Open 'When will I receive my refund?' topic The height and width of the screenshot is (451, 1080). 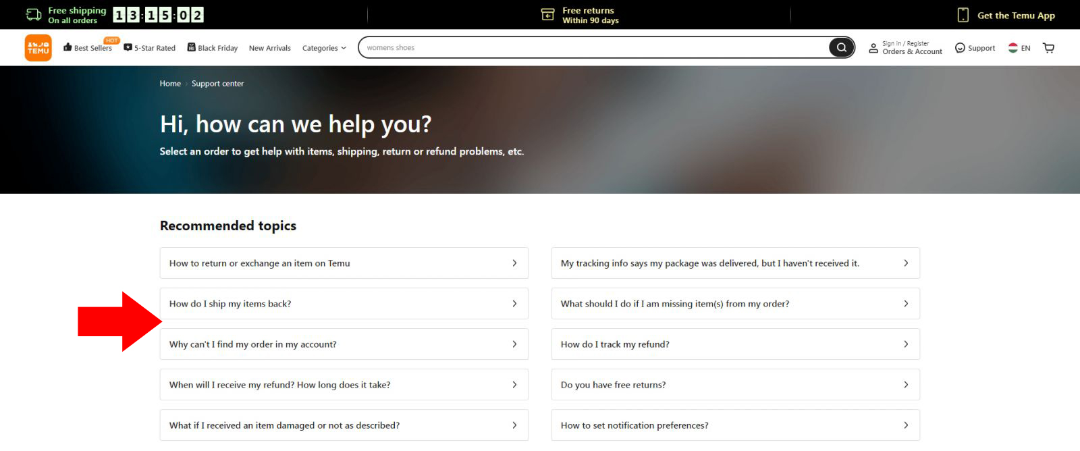344,385
